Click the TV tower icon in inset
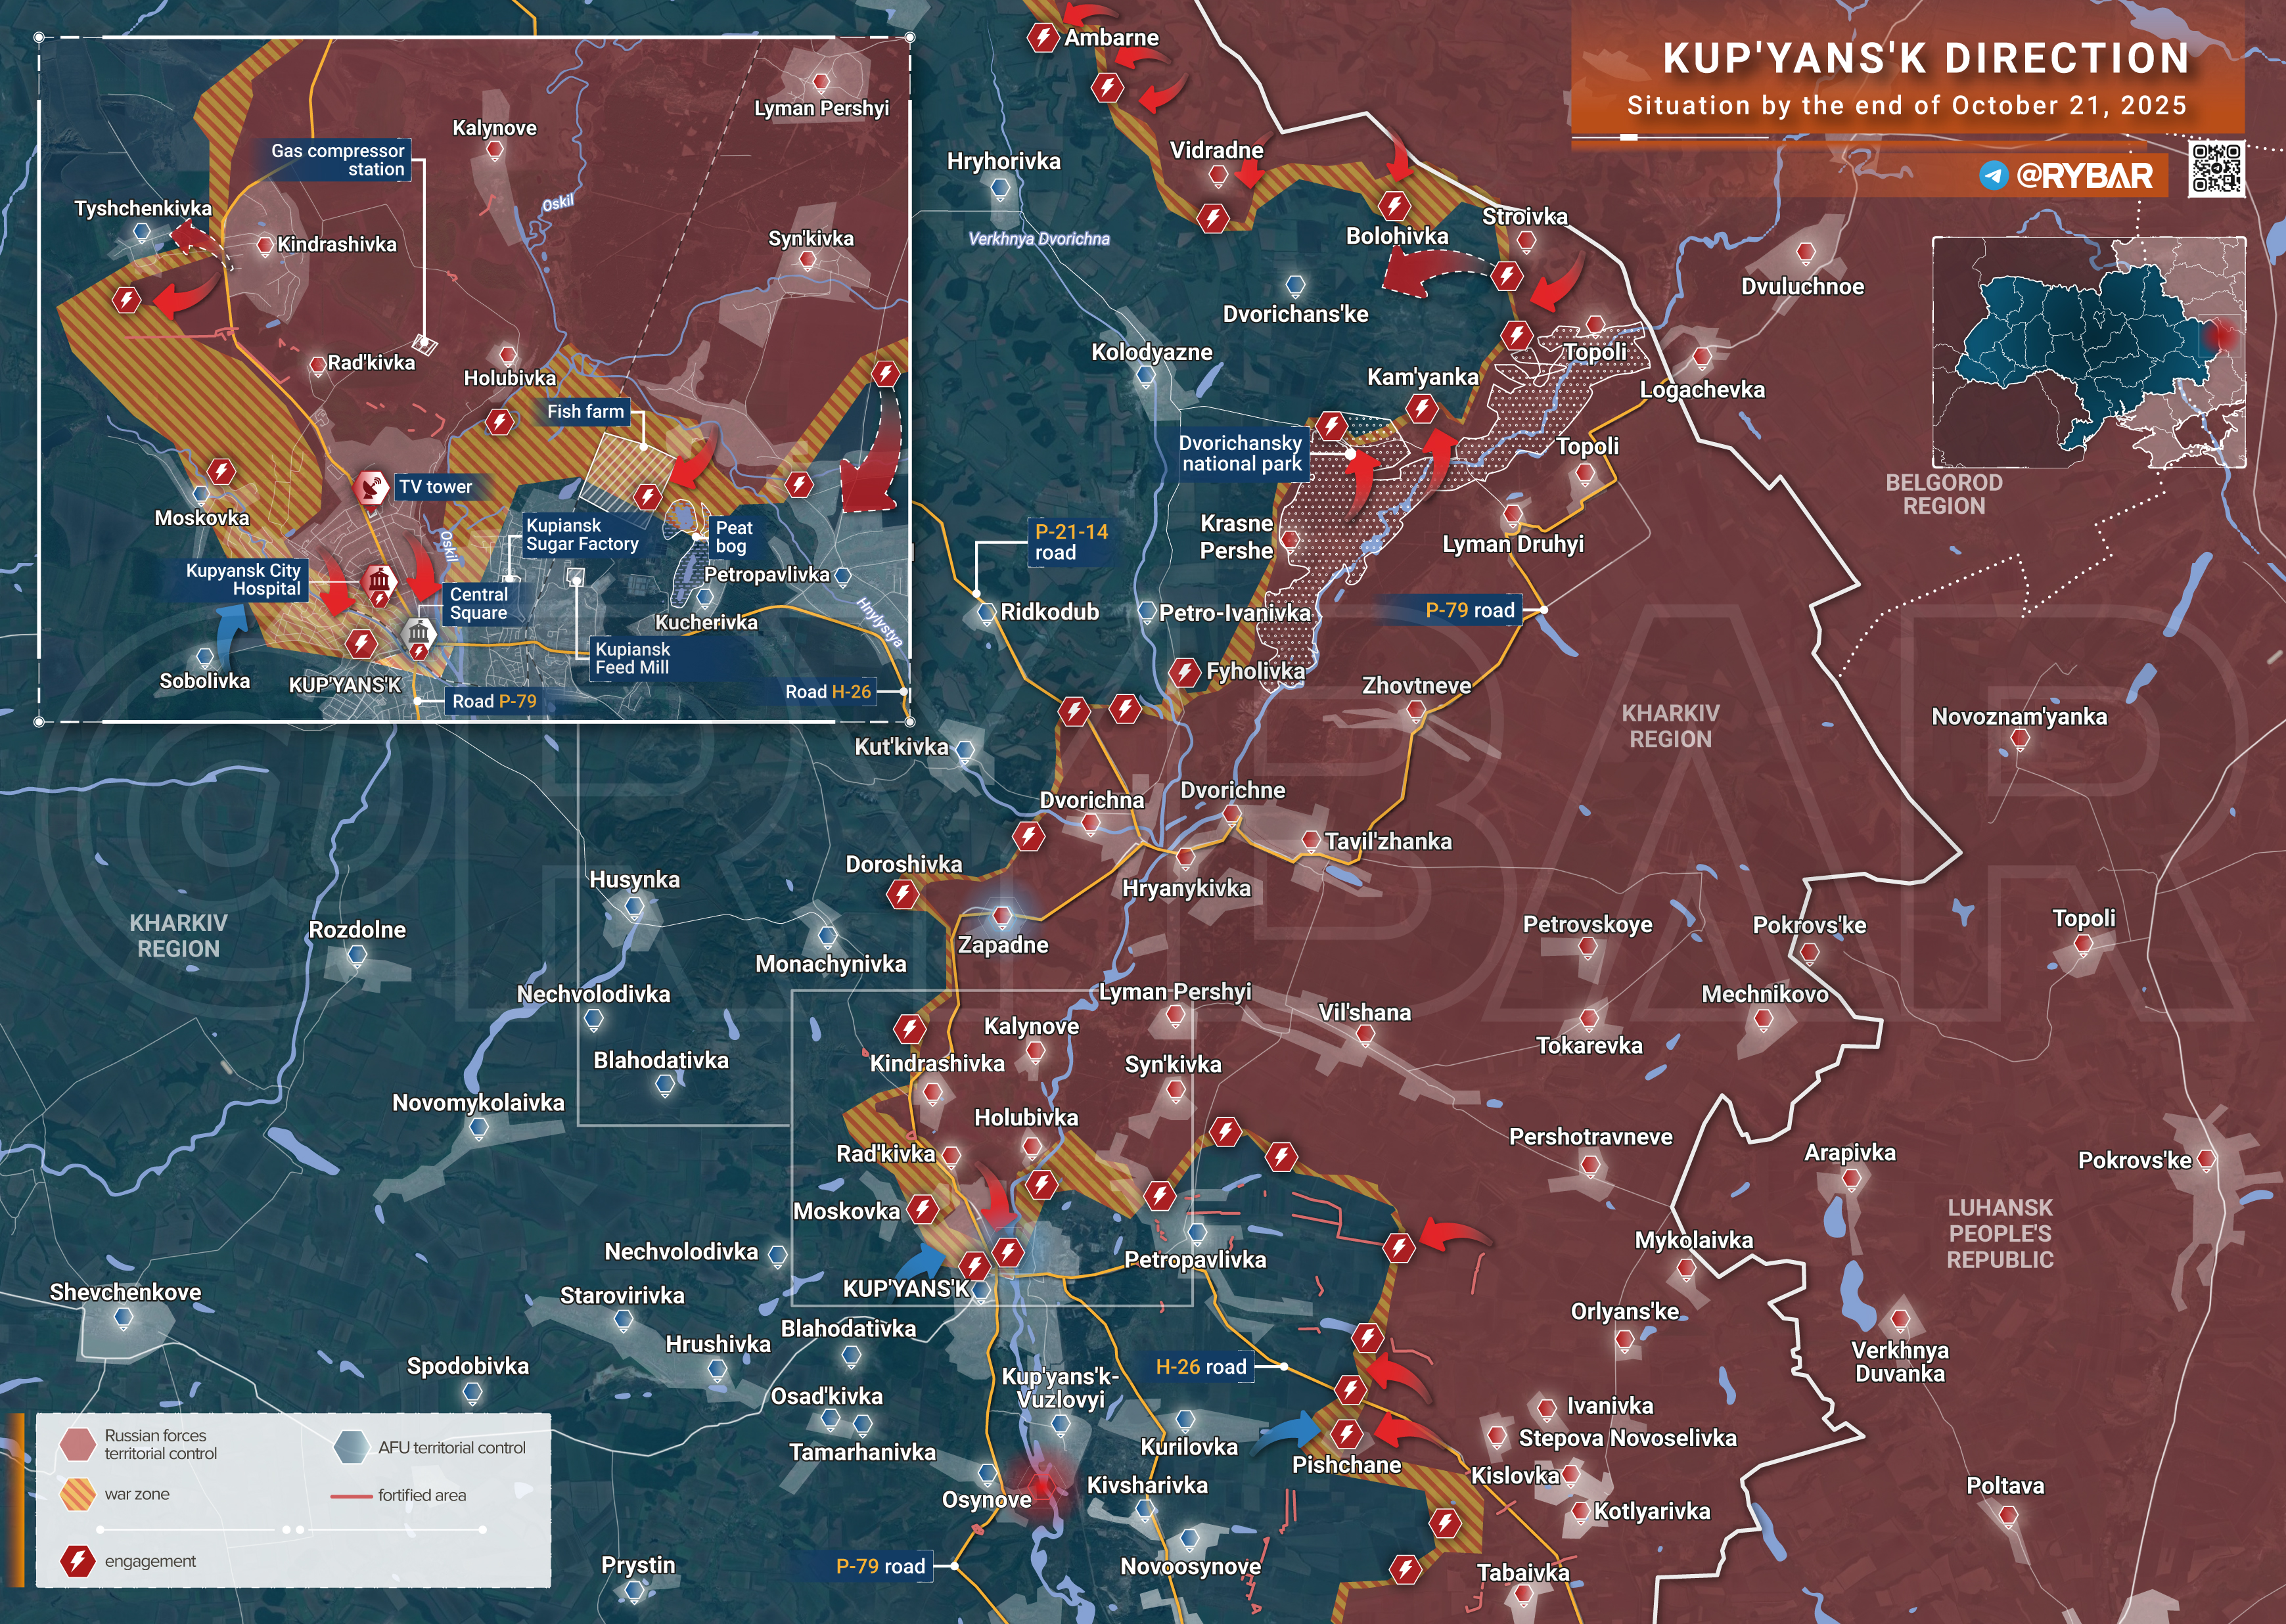 point(371,488)
